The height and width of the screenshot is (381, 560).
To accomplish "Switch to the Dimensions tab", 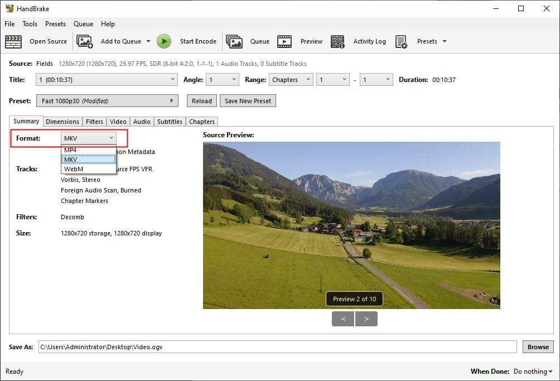I will (x=62, y=122).
